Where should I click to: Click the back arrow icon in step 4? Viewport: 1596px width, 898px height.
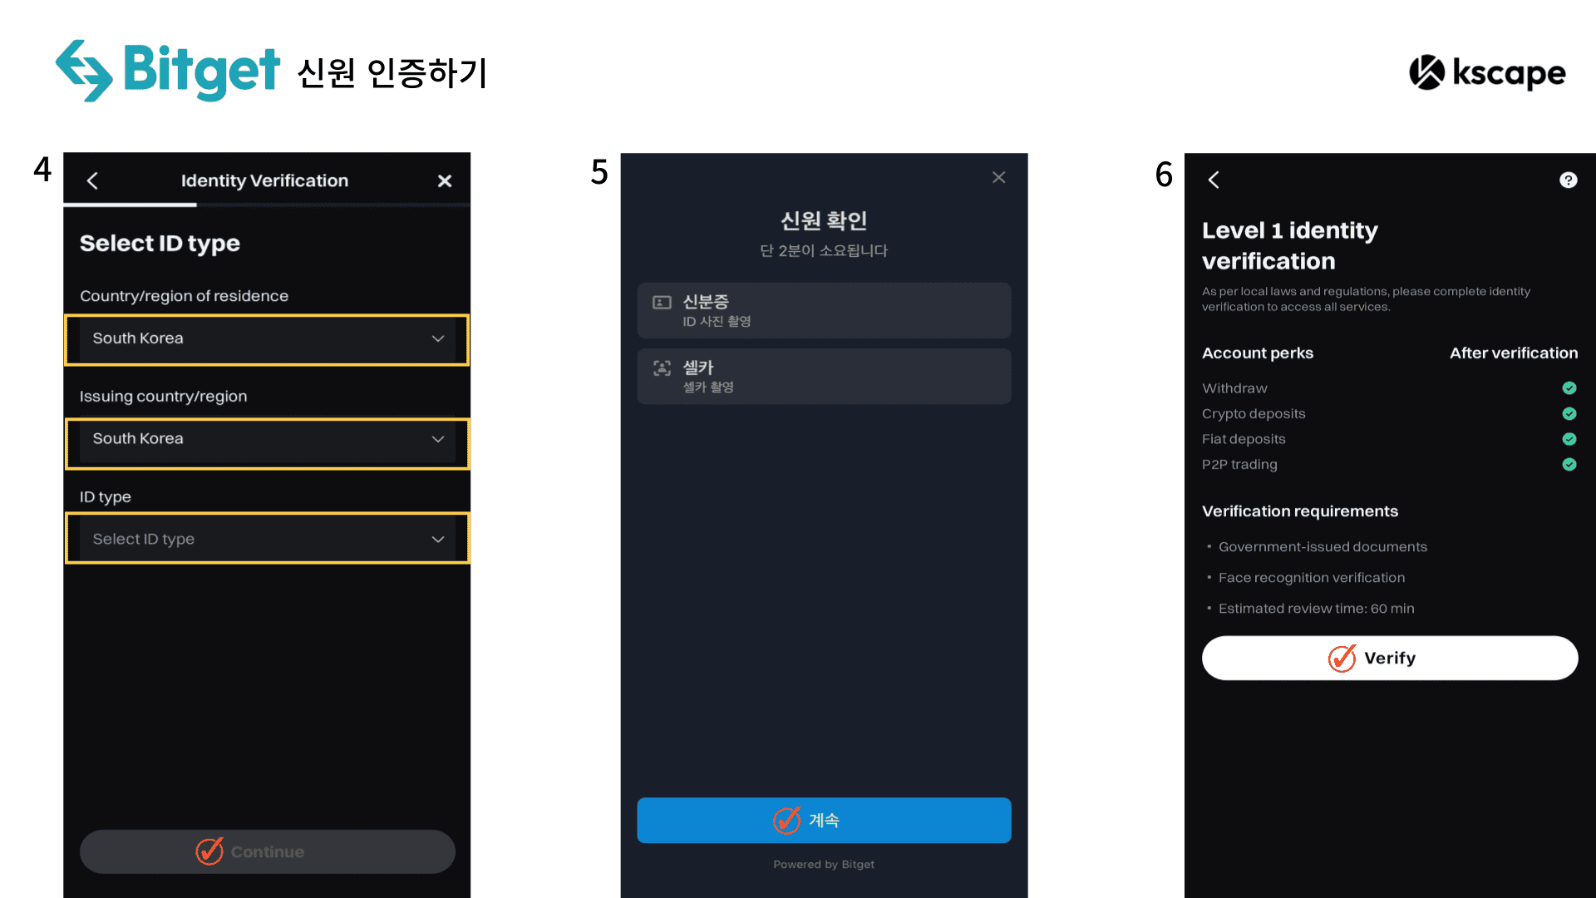pos(93,180)
